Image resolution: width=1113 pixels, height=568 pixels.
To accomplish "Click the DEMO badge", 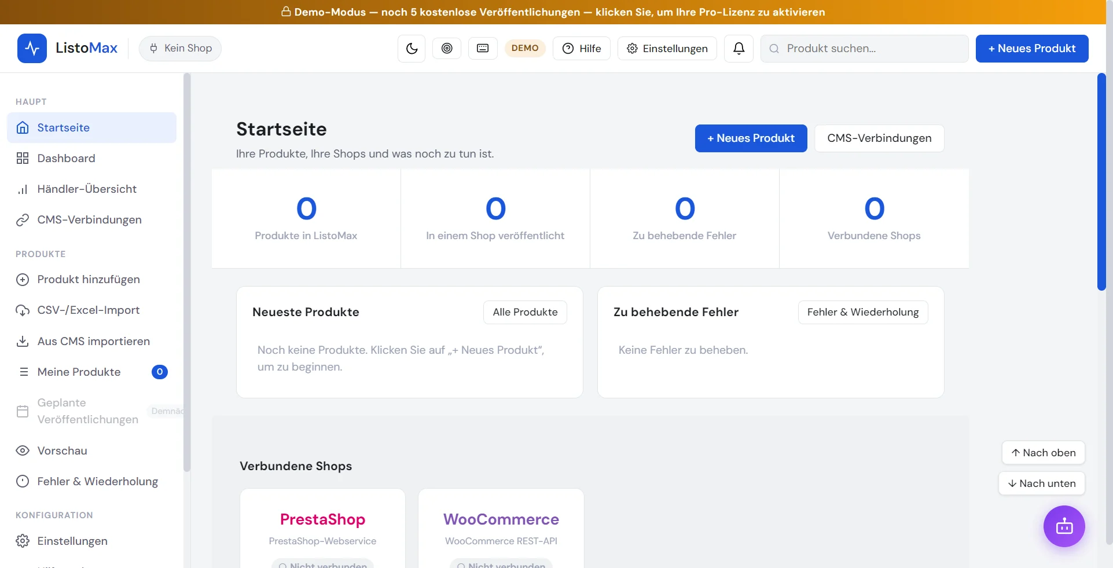I will coord(525,48).
